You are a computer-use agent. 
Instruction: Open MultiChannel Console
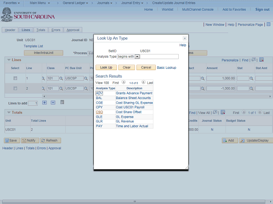point(197,9)
